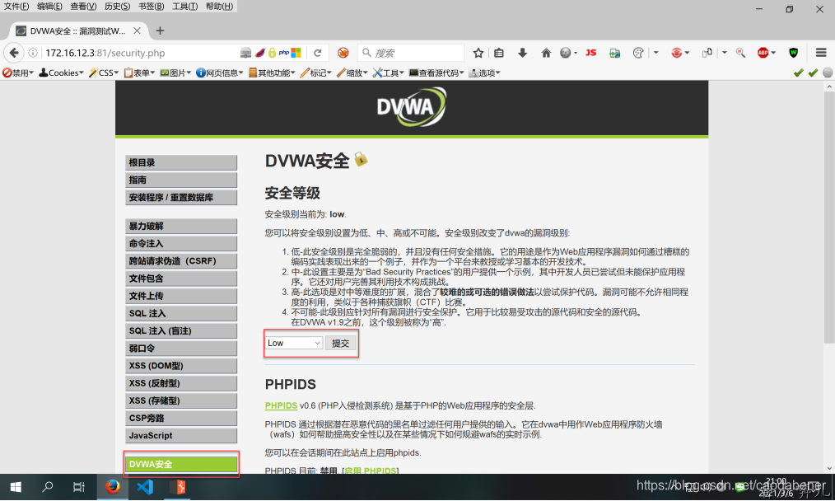This screenshot has height=501, width=835.
Task: Click the zoom magnifier toolbar icon
Action: pyautogui.click(x=740, y=53)
